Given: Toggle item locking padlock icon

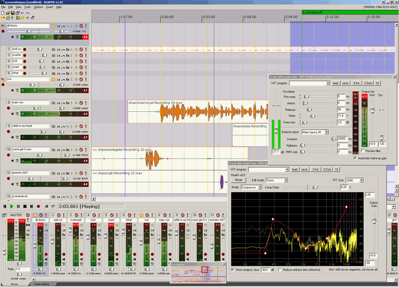Looking at the screenshot, I should pos(32,18).
